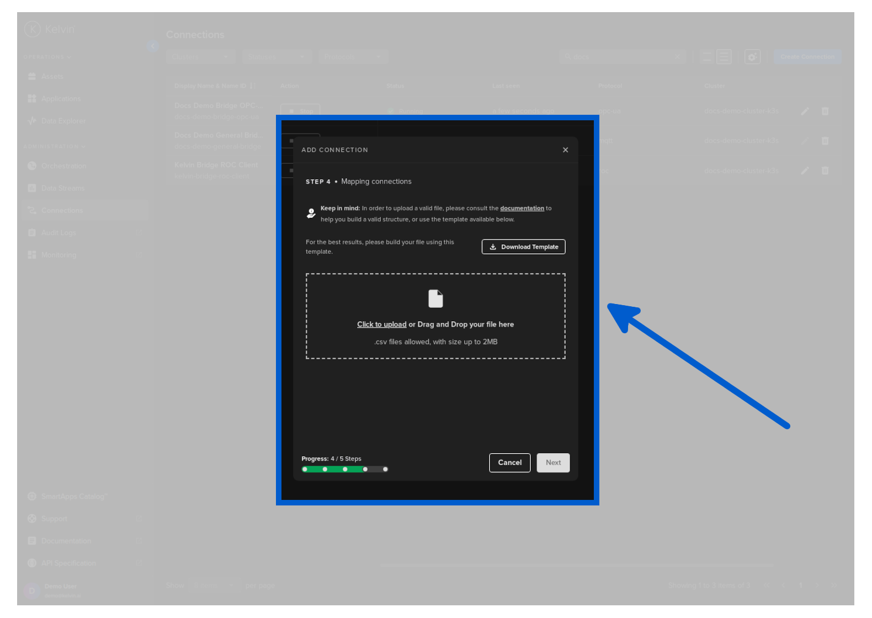
Task: Delete the Kelvin Bridge ROC Client connection
Action: tap(825, 171)
